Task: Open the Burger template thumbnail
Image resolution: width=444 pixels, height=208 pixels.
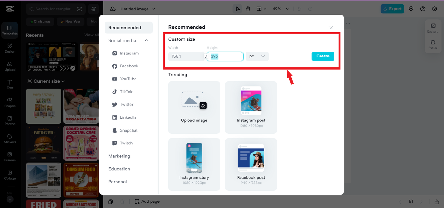Action: click(44, 143)
